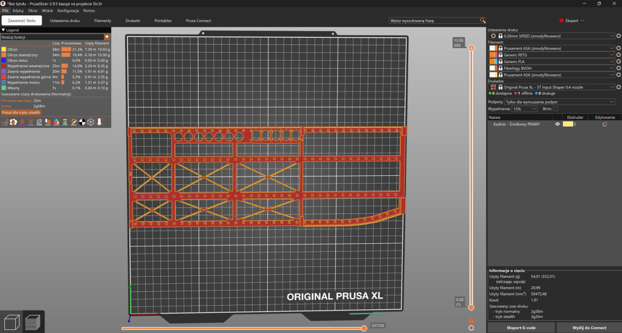Open Wypełnienie 15% infill dropdown
This screenshot has height=333, width=622.
tap(524, 109)
